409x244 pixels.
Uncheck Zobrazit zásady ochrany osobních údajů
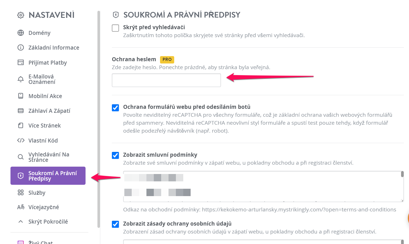click(x=115, y=224)
